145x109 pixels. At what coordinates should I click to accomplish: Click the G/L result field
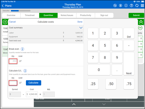pos(49,94)
